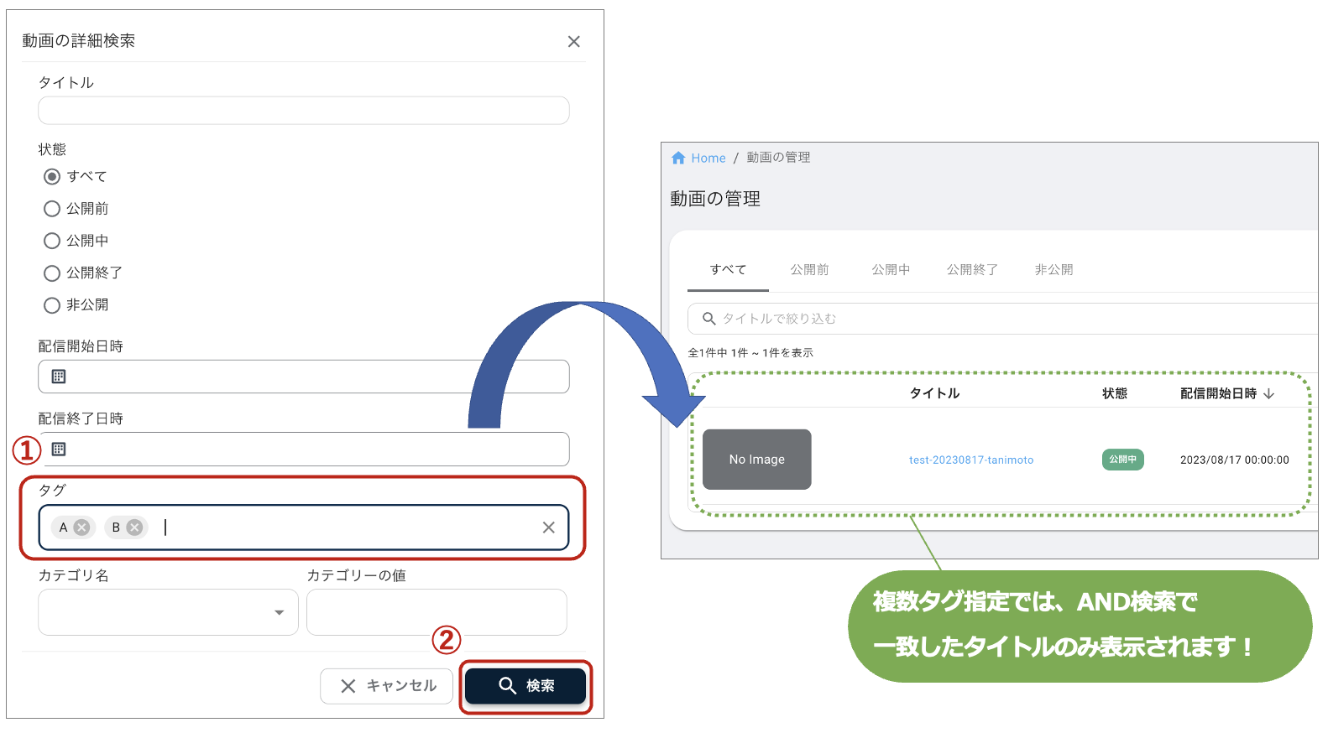Screen dimensions: 1328x738
Task: Close the 動画の詳細検索 dialog
Action: [x=573, y=42]
